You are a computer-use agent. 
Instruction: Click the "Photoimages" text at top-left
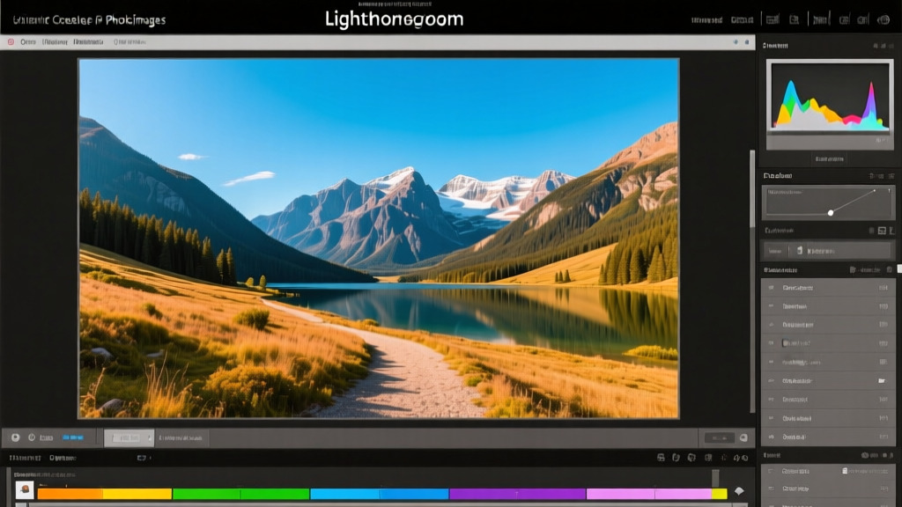135,20
